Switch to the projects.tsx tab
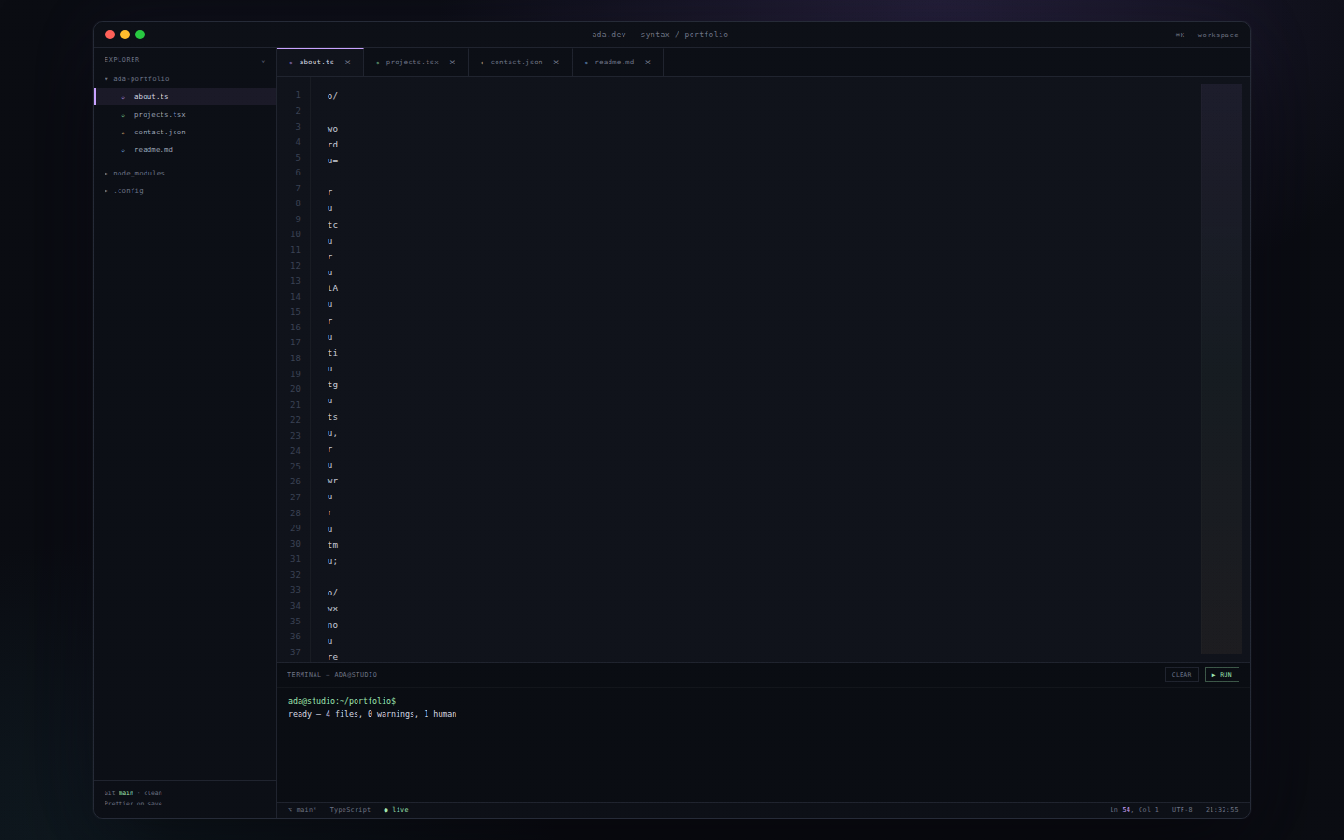Image resolution: width=1344 pixels, height=840 pixels. 416,63
